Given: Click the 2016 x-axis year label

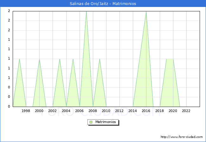Looking at the screenshot, I should click(x=146, y=111).
